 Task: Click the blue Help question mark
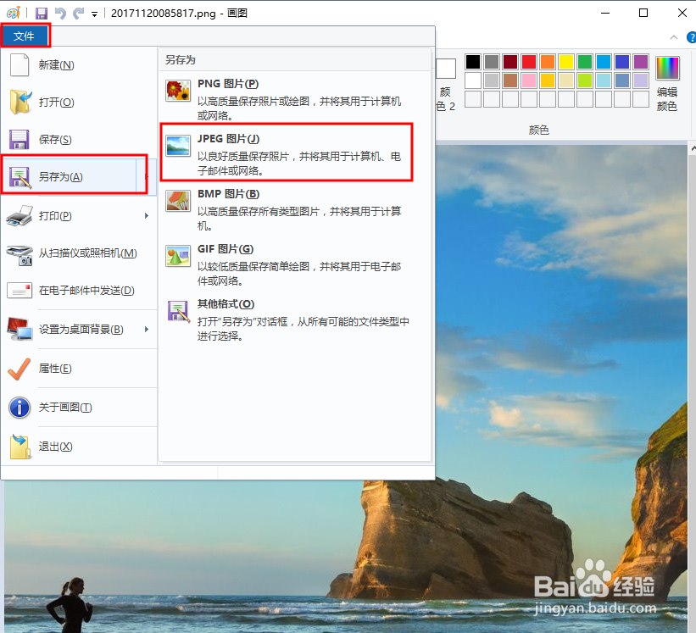pyautogui.click(x=691, y=37)
